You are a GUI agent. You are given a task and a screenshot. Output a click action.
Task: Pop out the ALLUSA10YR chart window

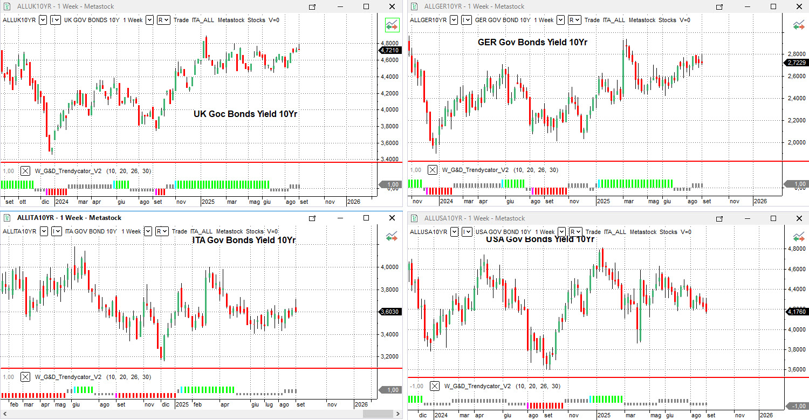pyautogui.click(x=719, y=218)
